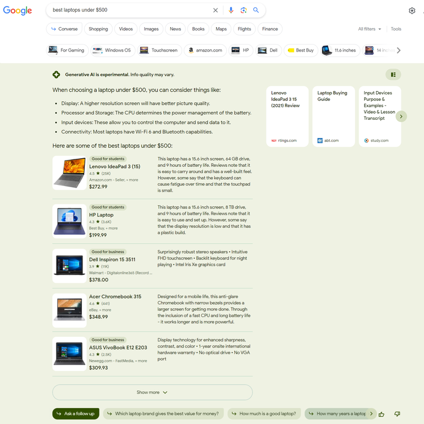The height and width of the screenshot is (424, 424).
Task: Filter by HP brand chip
Action: click(x=241, y=50)
